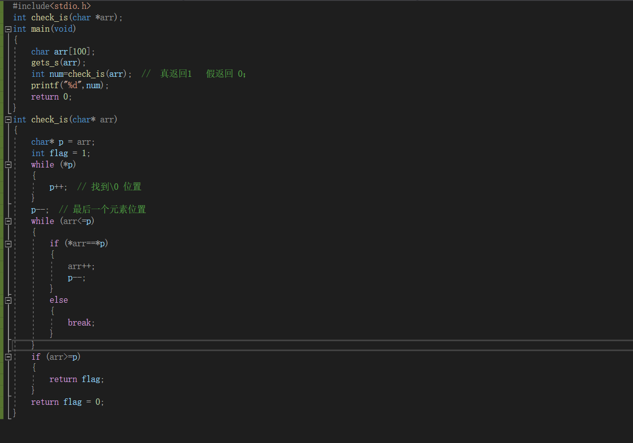Screen dimensions: 633x443
Task: Collapse the while (*p) loop
Action: pyautogui.click(x=8, y=165)
